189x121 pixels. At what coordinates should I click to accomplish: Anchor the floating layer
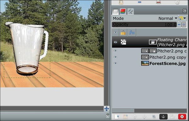pos(163,117)
